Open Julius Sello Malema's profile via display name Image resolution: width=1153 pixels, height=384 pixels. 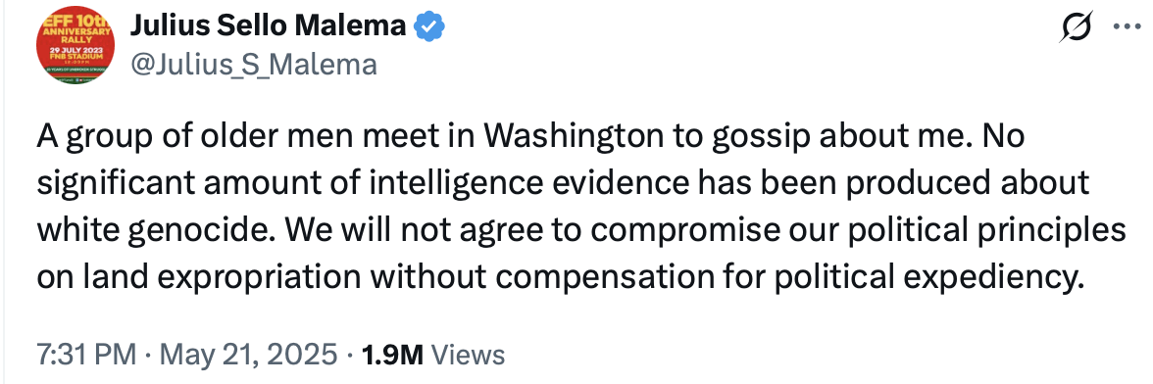[268, 27]
